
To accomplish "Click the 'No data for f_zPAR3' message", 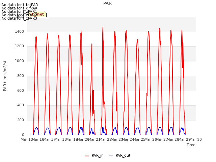I will pos(19,18).
